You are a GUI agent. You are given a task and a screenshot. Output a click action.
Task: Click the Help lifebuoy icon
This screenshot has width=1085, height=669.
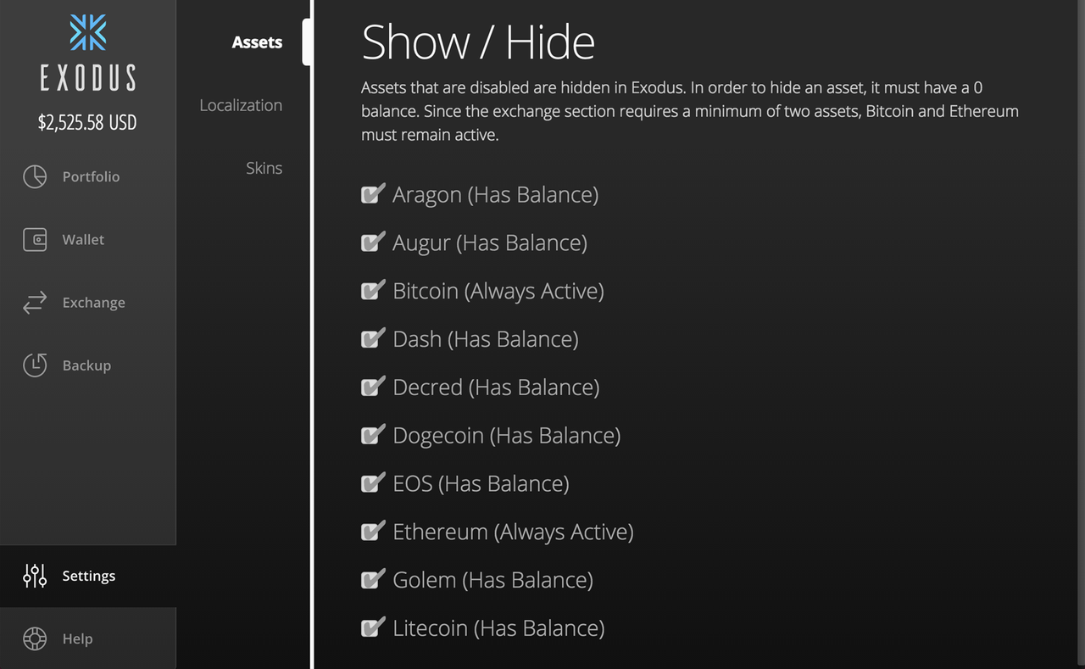tap(35, 638)
